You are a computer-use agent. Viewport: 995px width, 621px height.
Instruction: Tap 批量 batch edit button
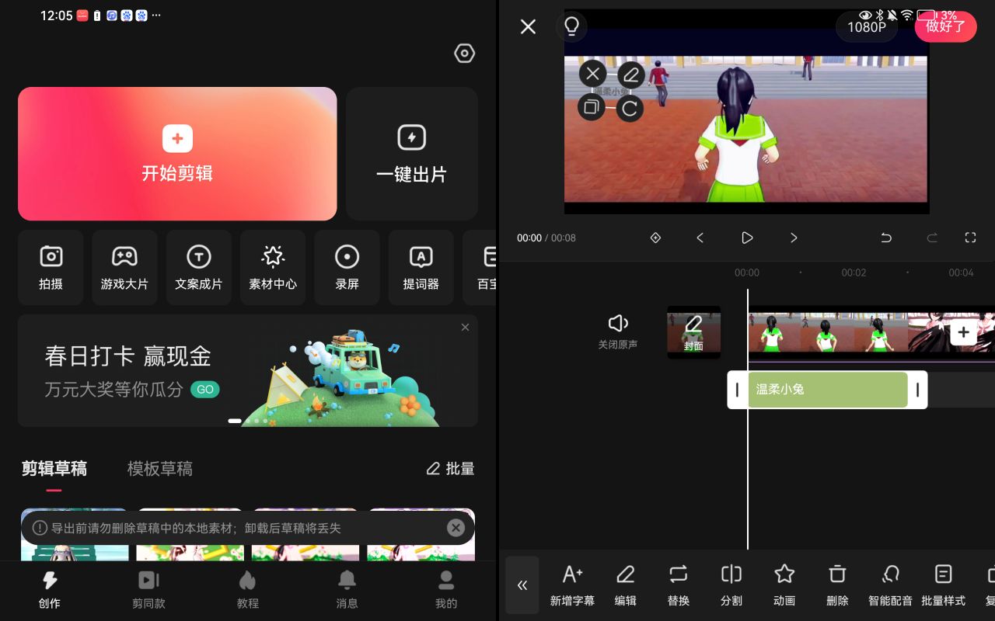450,469
